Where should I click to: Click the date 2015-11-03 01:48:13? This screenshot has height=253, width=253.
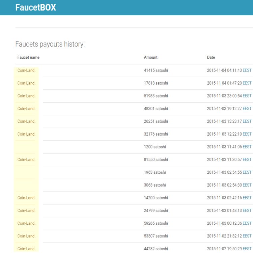[224, 210]
